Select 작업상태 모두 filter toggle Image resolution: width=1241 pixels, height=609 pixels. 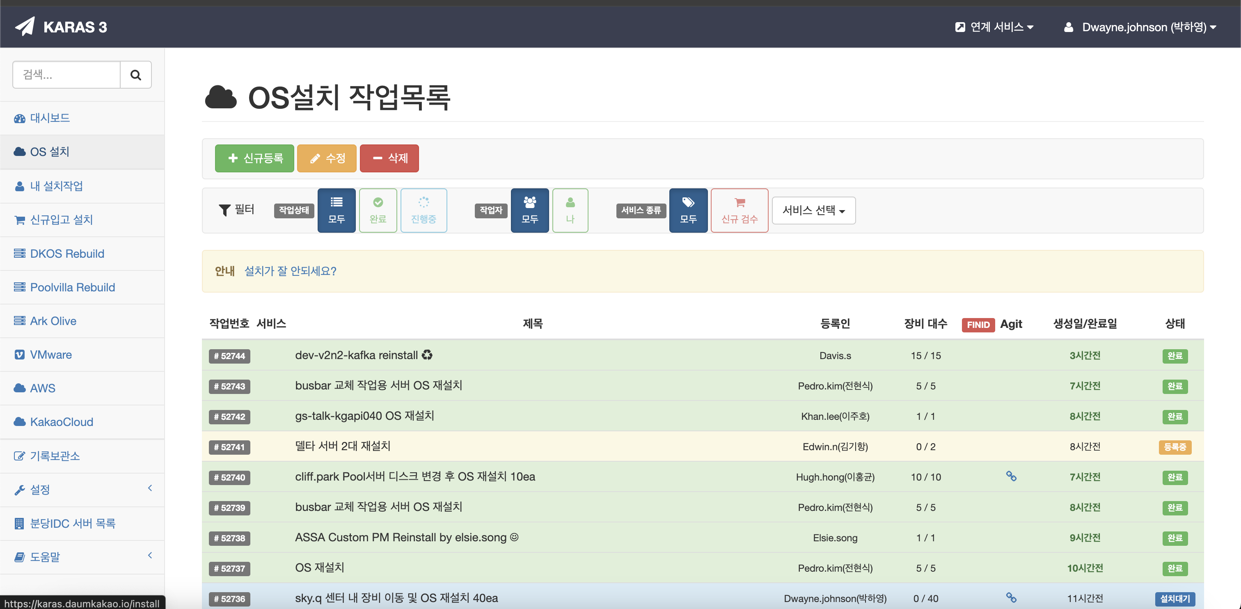(336, 211)
